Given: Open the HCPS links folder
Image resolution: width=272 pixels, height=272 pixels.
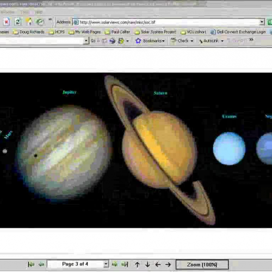Looking at the screenshot, I should click(57, 32).
